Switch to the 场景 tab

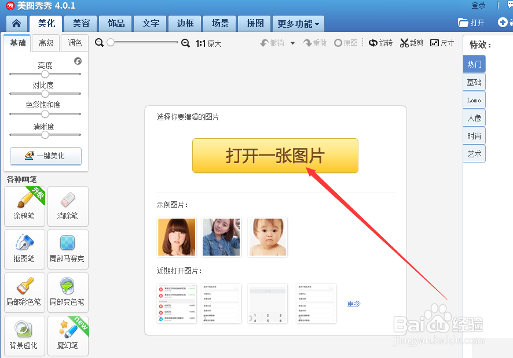(219, 24)
